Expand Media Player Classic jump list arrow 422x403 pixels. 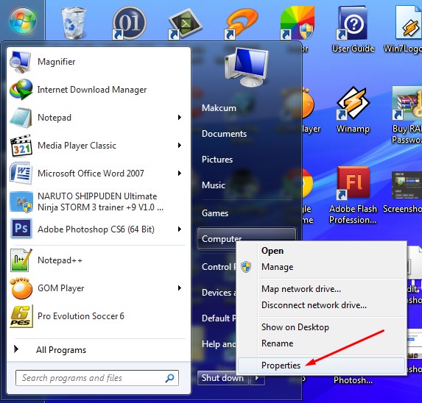[x=180, y=146]
